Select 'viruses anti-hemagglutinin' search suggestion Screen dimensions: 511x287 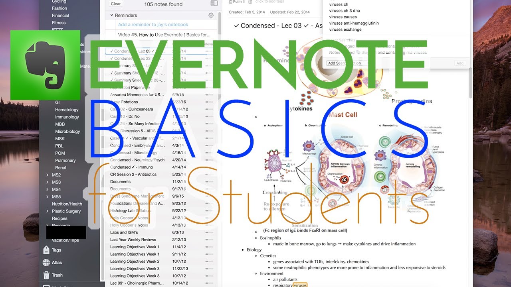coord(354,23)
